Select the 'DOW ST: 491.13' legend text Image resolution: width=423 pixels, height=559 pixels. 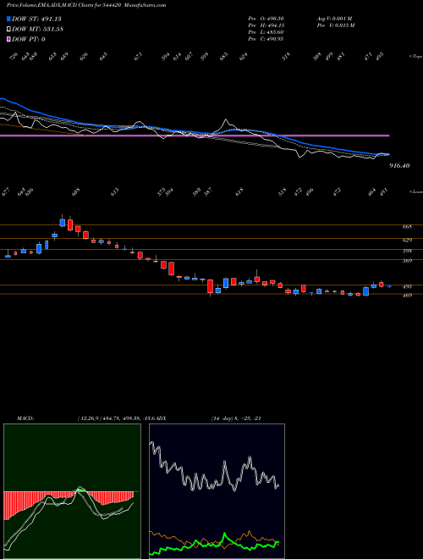36,19
